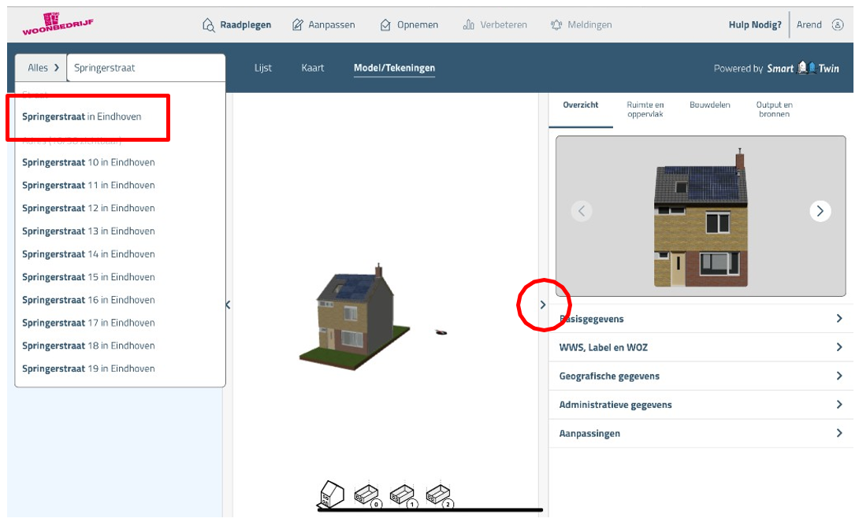The height and width of the screenshot is (522, 859).
Task: Go to previous house photo
Action: (582, 211)
